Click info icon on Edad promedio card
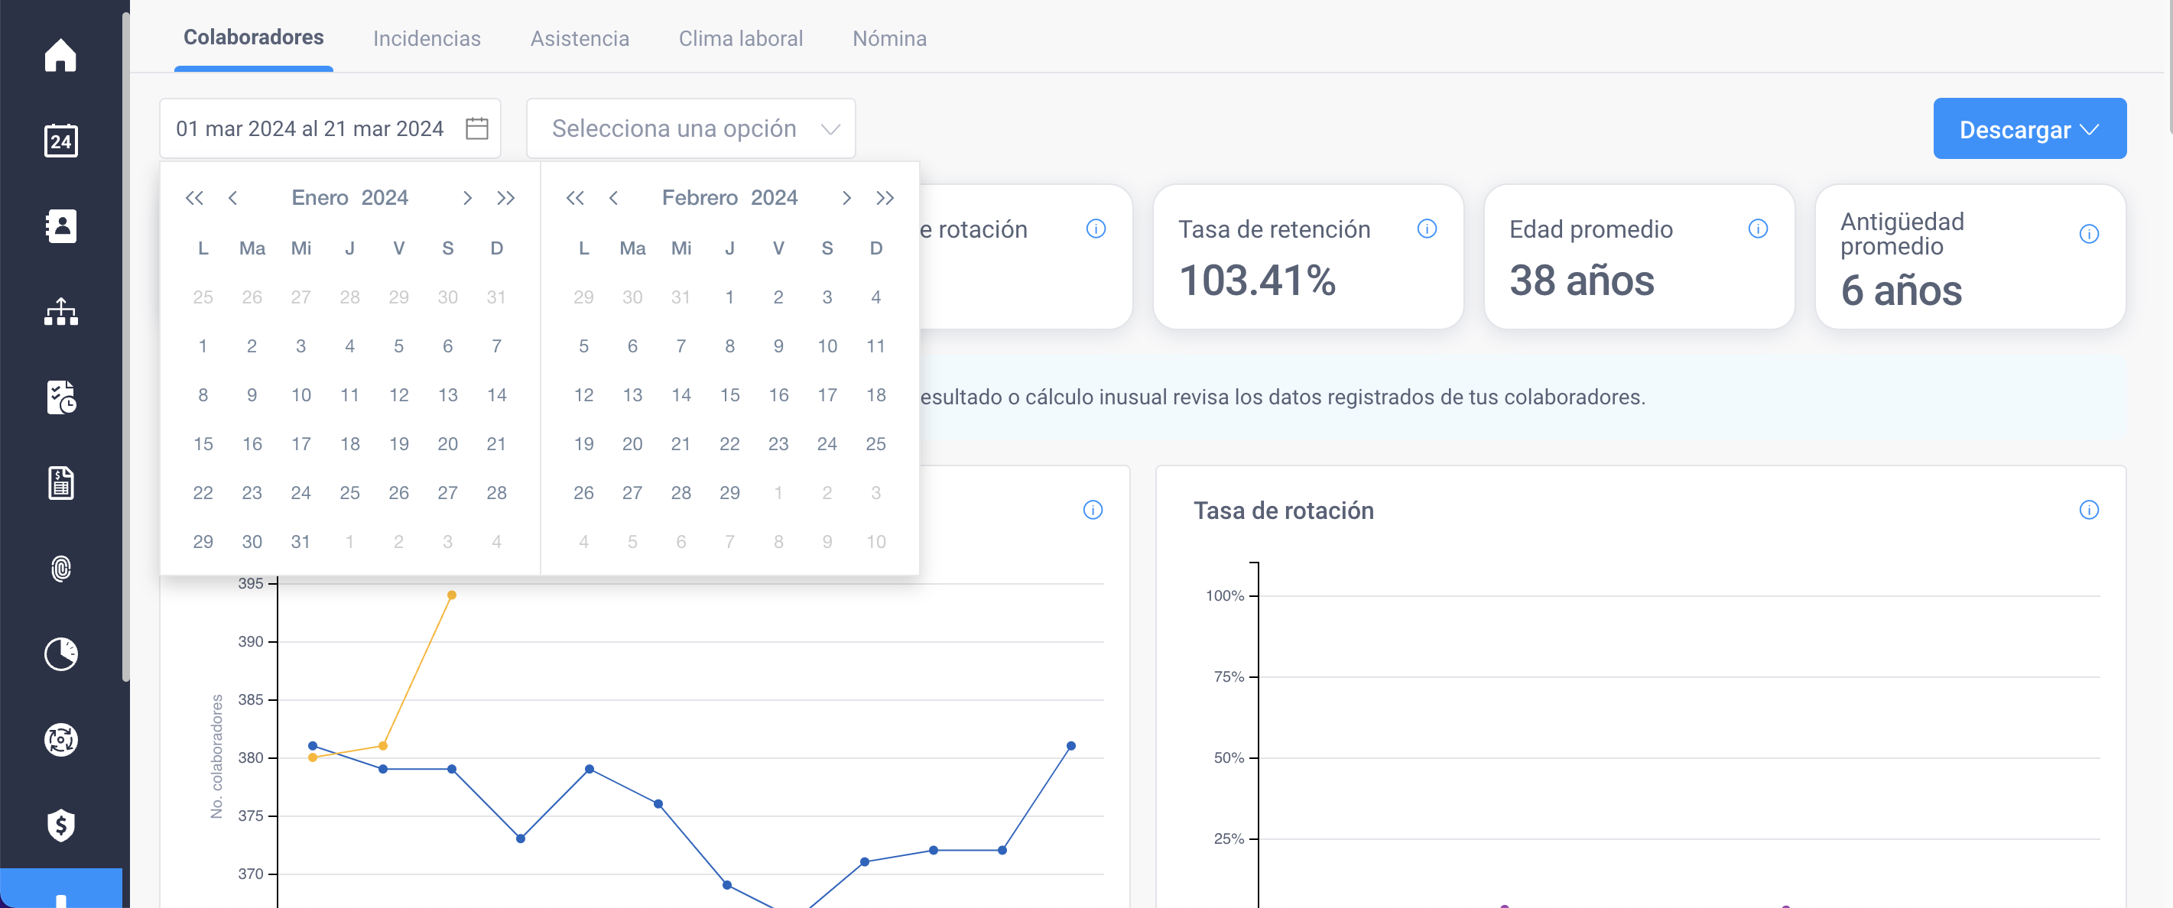 point(1758,229)
